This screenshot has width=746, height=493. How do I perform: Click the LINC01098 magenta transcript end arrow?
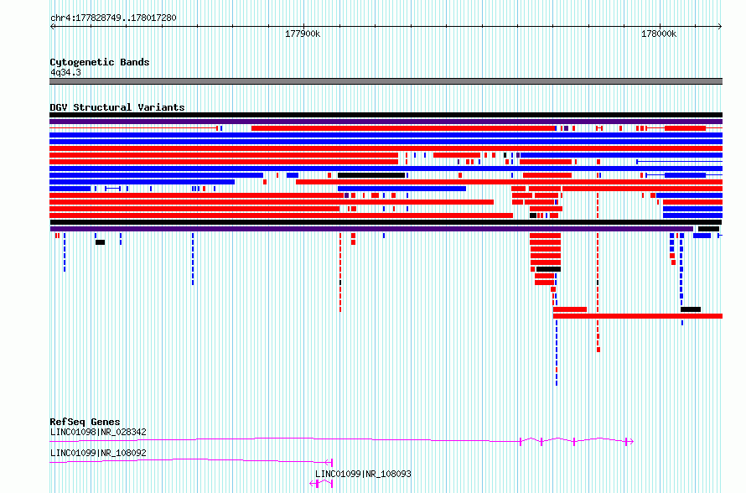pyautogui.click(x=629, y=442)
